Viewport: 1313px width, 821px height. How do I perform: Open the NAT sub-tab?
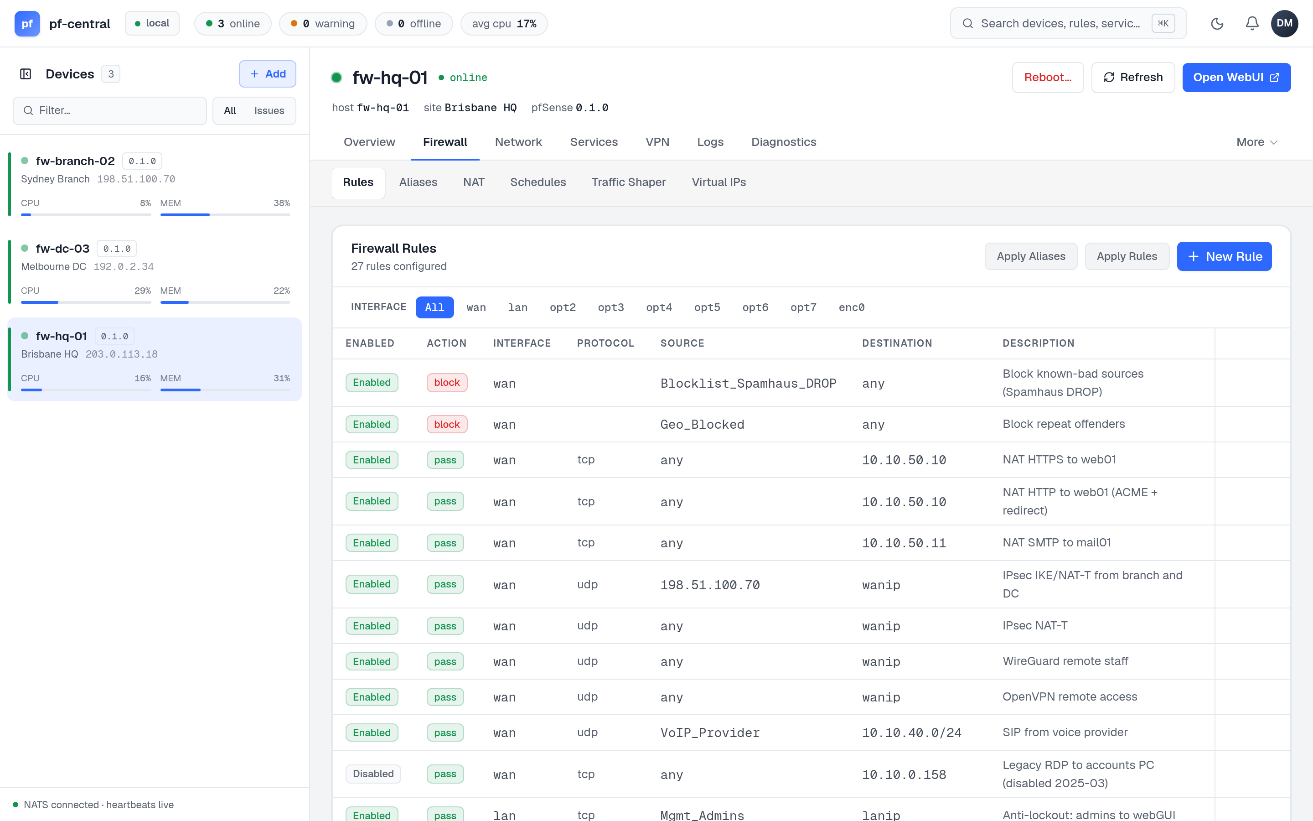tap(473, 182)
